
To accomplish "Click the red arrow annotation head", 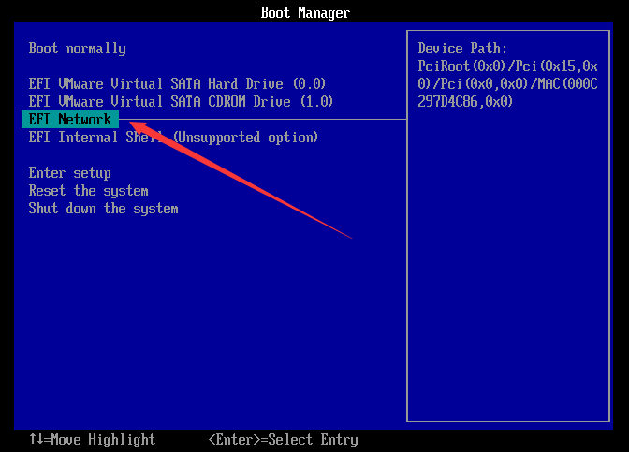I will pyautogui.click(x=134, y=123).
